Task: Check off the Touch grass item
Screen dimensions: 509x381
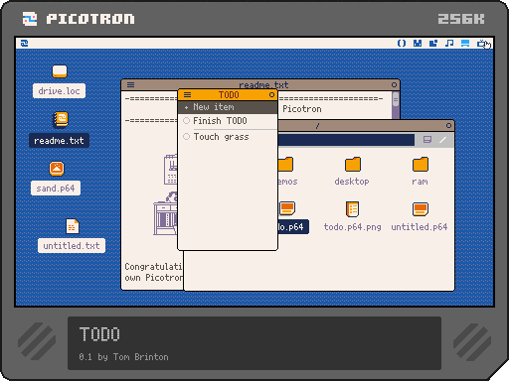Action: (x=186, y=136)
